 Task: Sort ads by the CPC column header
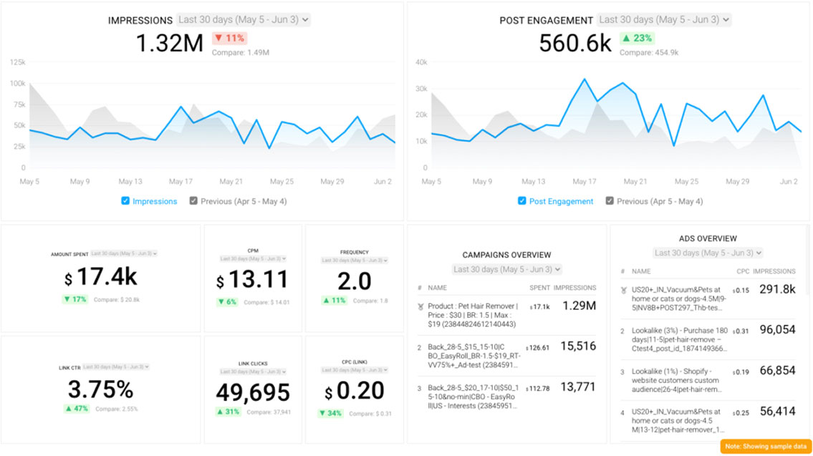[x=743, y=271]
